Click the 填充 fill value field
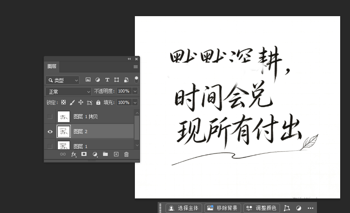This screenshot has width=350, height=213. (x=124, y=102)
